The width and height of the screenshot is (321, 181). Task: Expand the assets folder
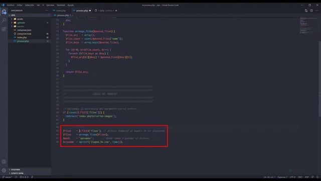(x=20, y=19)
